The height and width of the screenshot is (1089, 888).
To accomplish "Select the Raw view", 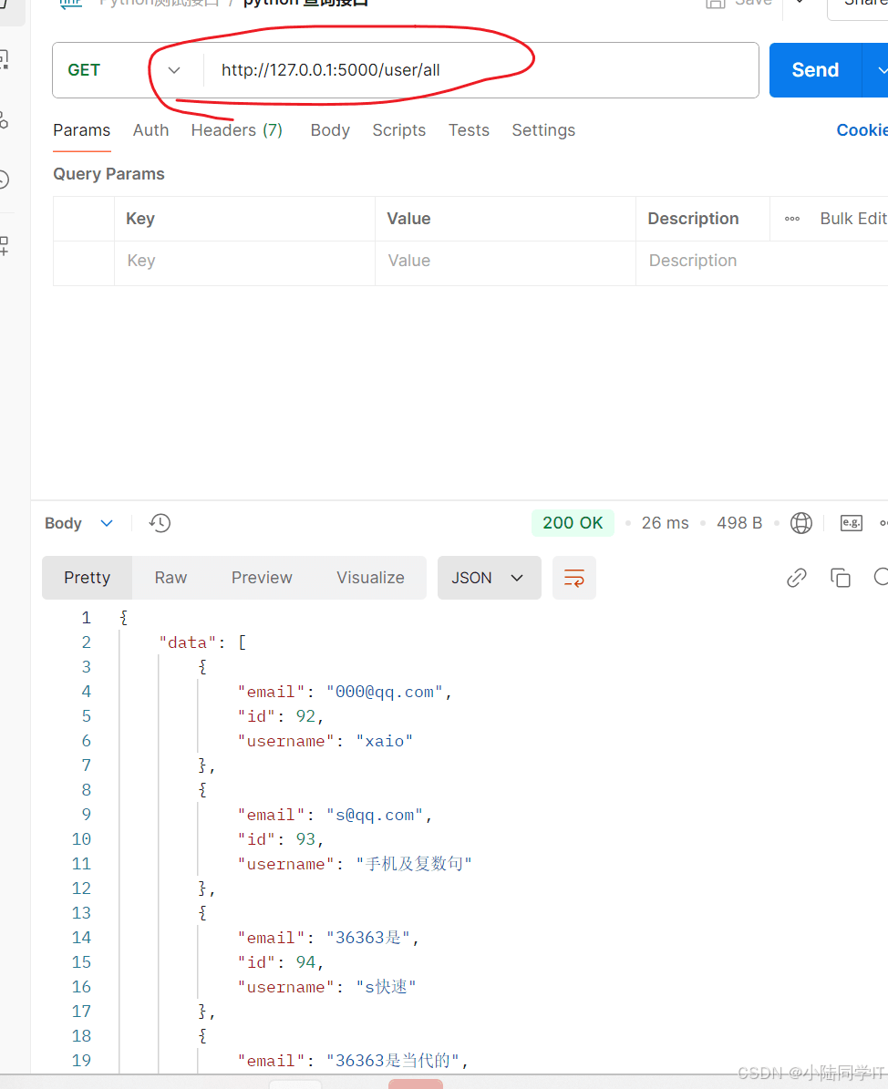I will (x=170, y=578).
